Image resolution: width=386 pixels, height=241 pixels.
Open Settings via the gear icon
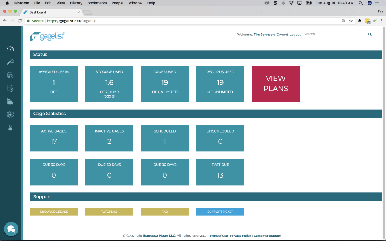click(10, 114)
